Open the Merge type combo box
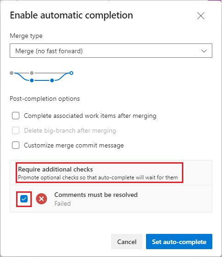Viewport: 222px width, 257px height. tap(111, 51)
